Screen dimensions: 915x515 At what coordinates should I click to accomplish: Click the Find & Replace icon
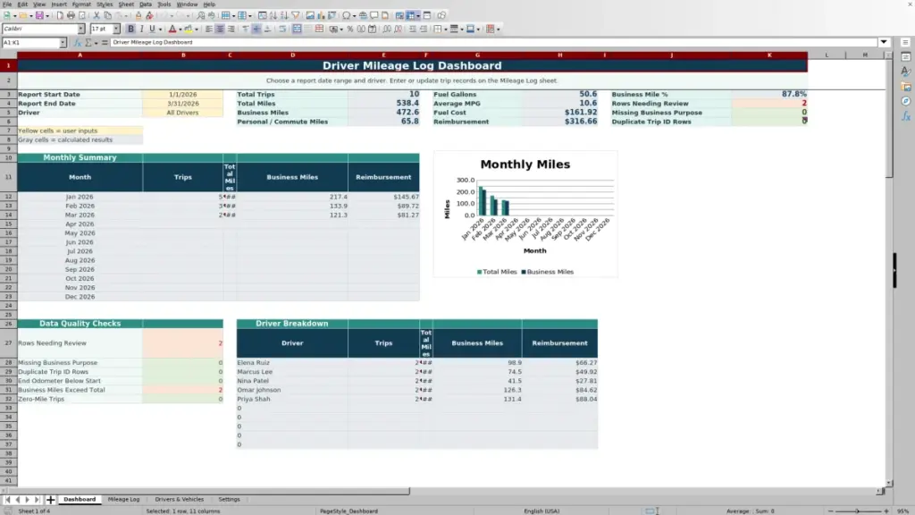[201, 15]
